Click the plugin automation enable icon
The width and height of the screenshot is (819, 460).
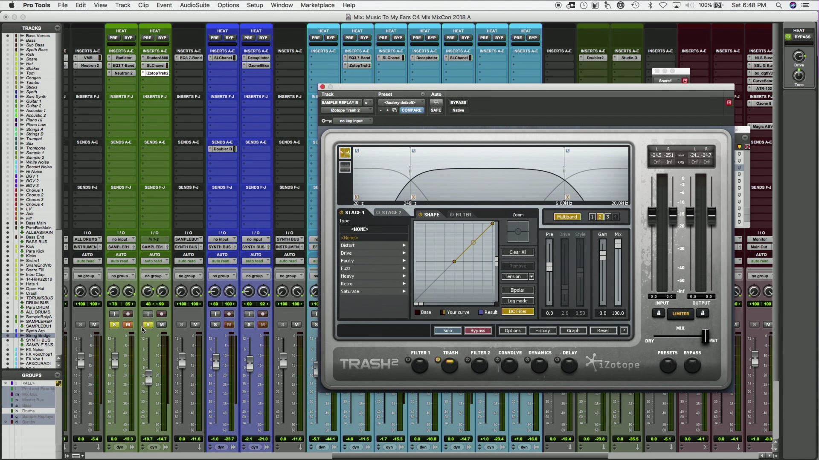click(436, 102)
